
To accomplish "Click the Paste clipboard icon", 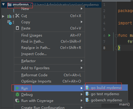I will 17,28.
